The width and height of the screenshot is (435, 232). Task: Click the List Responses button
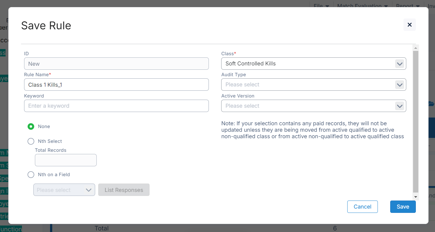point(124,190)
